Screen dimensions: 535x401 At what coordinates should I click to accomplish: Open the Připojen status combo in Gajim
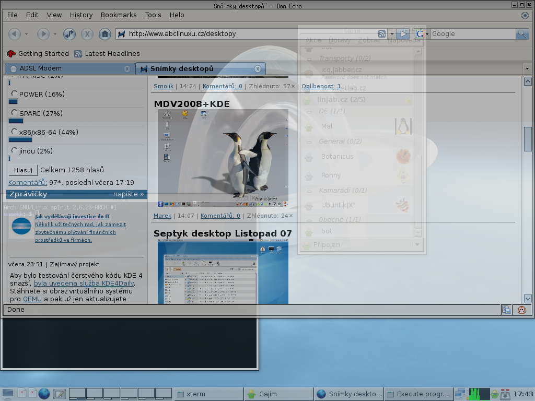pos(362,244)
